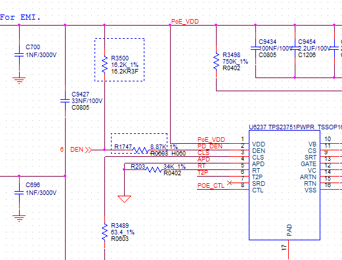Select the POE_CTL net label
This screenshot has height=260, width=342.
click(x=211, y=186)
